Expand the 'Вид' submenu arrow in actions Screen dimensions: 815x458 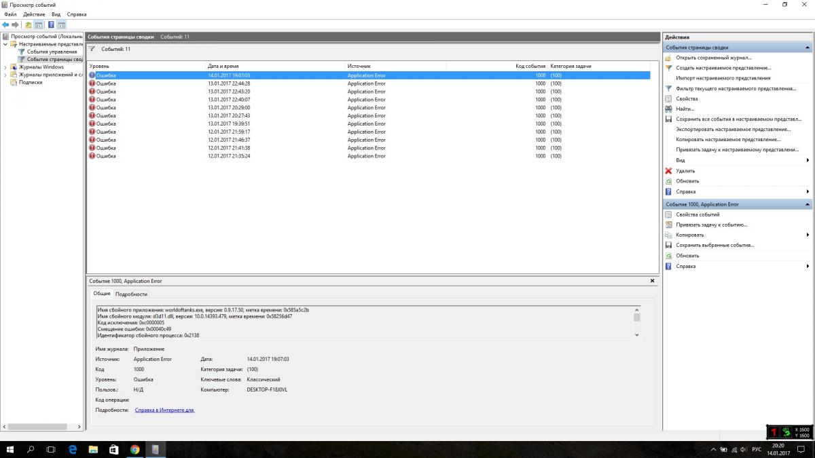(808, 160)
